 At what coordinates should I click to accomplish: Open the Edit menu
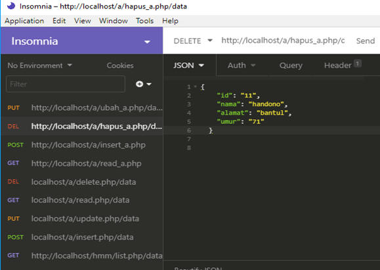point(59,21)
